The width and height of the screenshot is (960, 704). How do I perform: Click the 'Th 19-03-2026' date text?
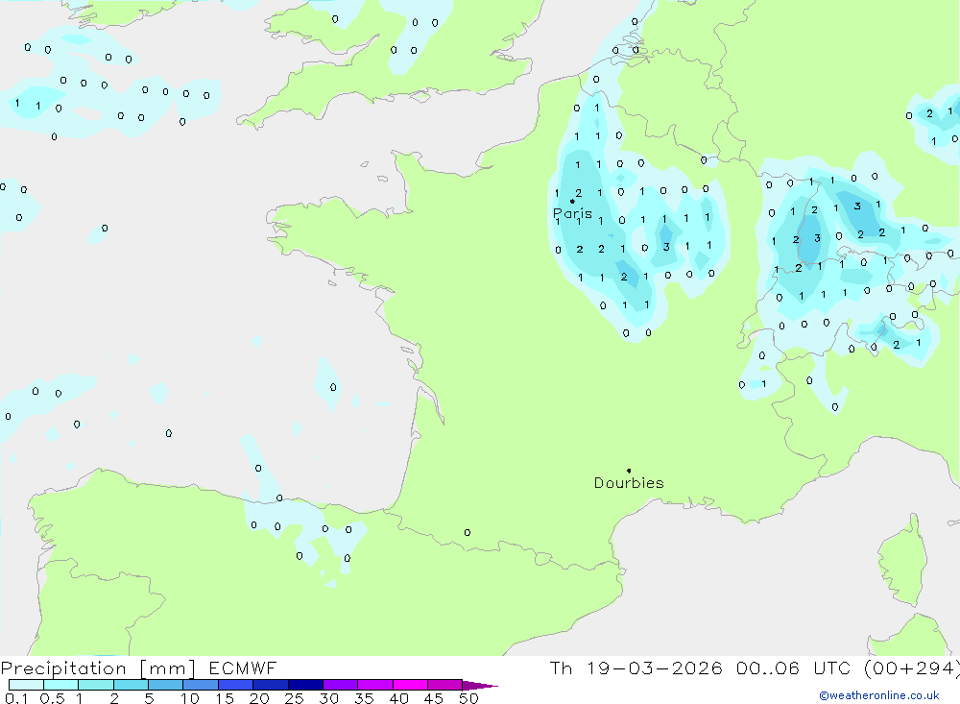(636, 668)
